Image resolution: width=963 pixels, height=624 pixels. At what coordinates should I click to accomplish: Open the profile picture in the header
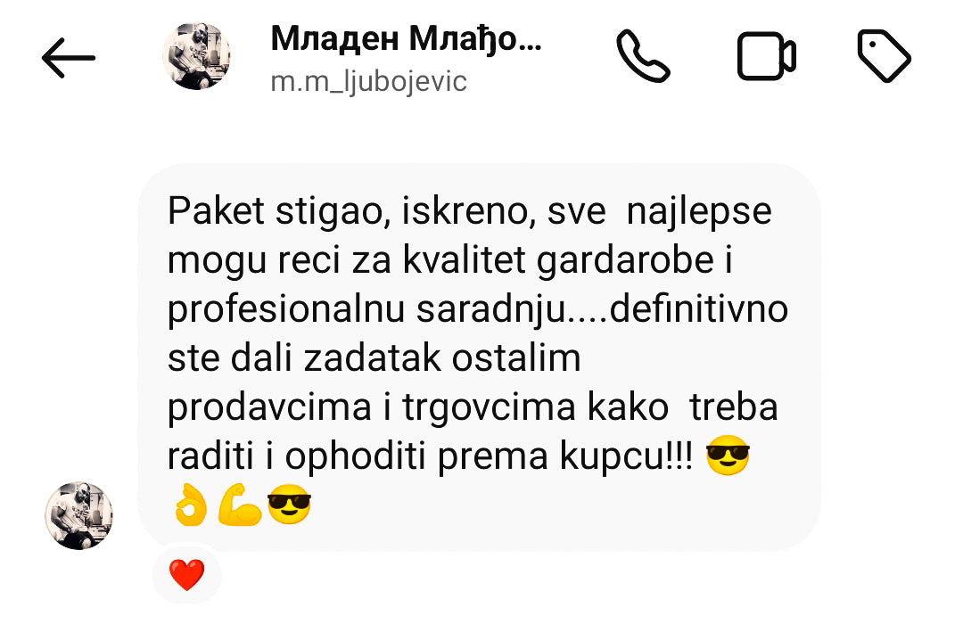196,56
